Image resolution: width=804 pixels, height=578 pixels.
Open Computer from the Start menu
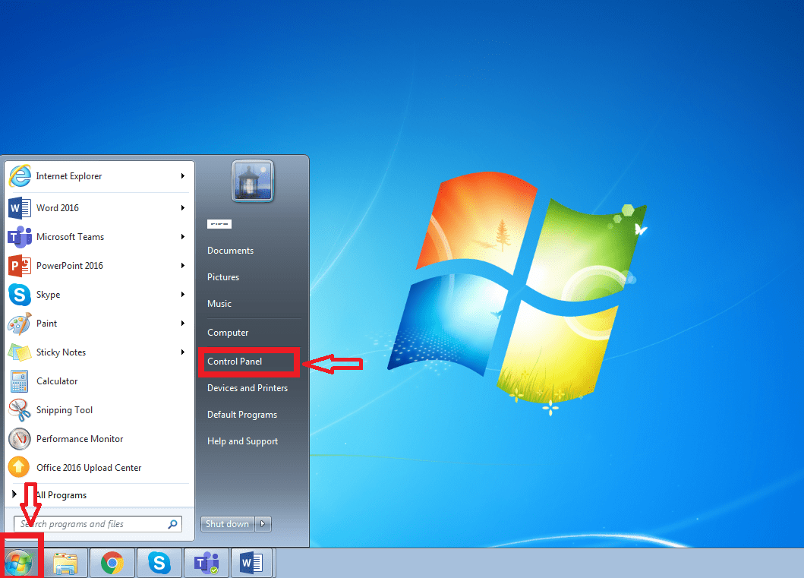point(228,333)
